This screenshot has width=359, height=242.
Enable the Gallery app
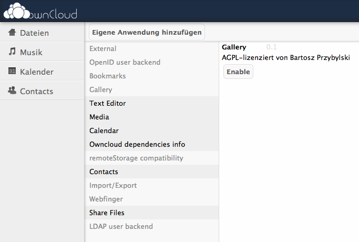click(x=238, y=72)
